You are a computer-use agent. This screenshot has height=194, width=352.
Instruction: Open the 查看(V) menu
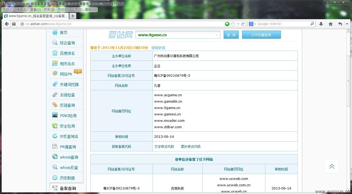[35, 10]
